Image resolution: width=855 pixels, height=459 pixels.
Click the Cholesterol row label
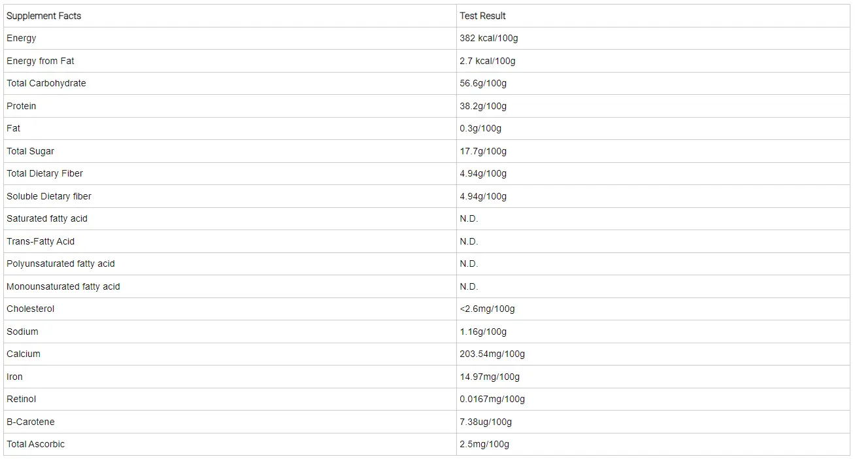[x=31, y=309]
